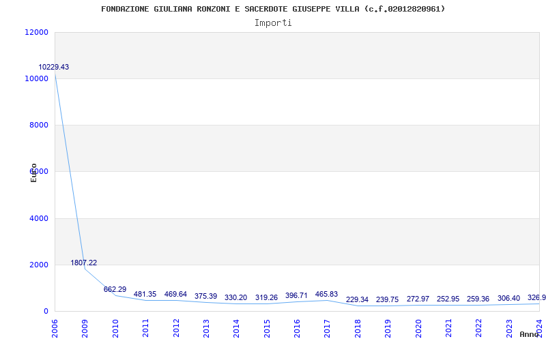Select the 319.26 data label

coord(266,298)
